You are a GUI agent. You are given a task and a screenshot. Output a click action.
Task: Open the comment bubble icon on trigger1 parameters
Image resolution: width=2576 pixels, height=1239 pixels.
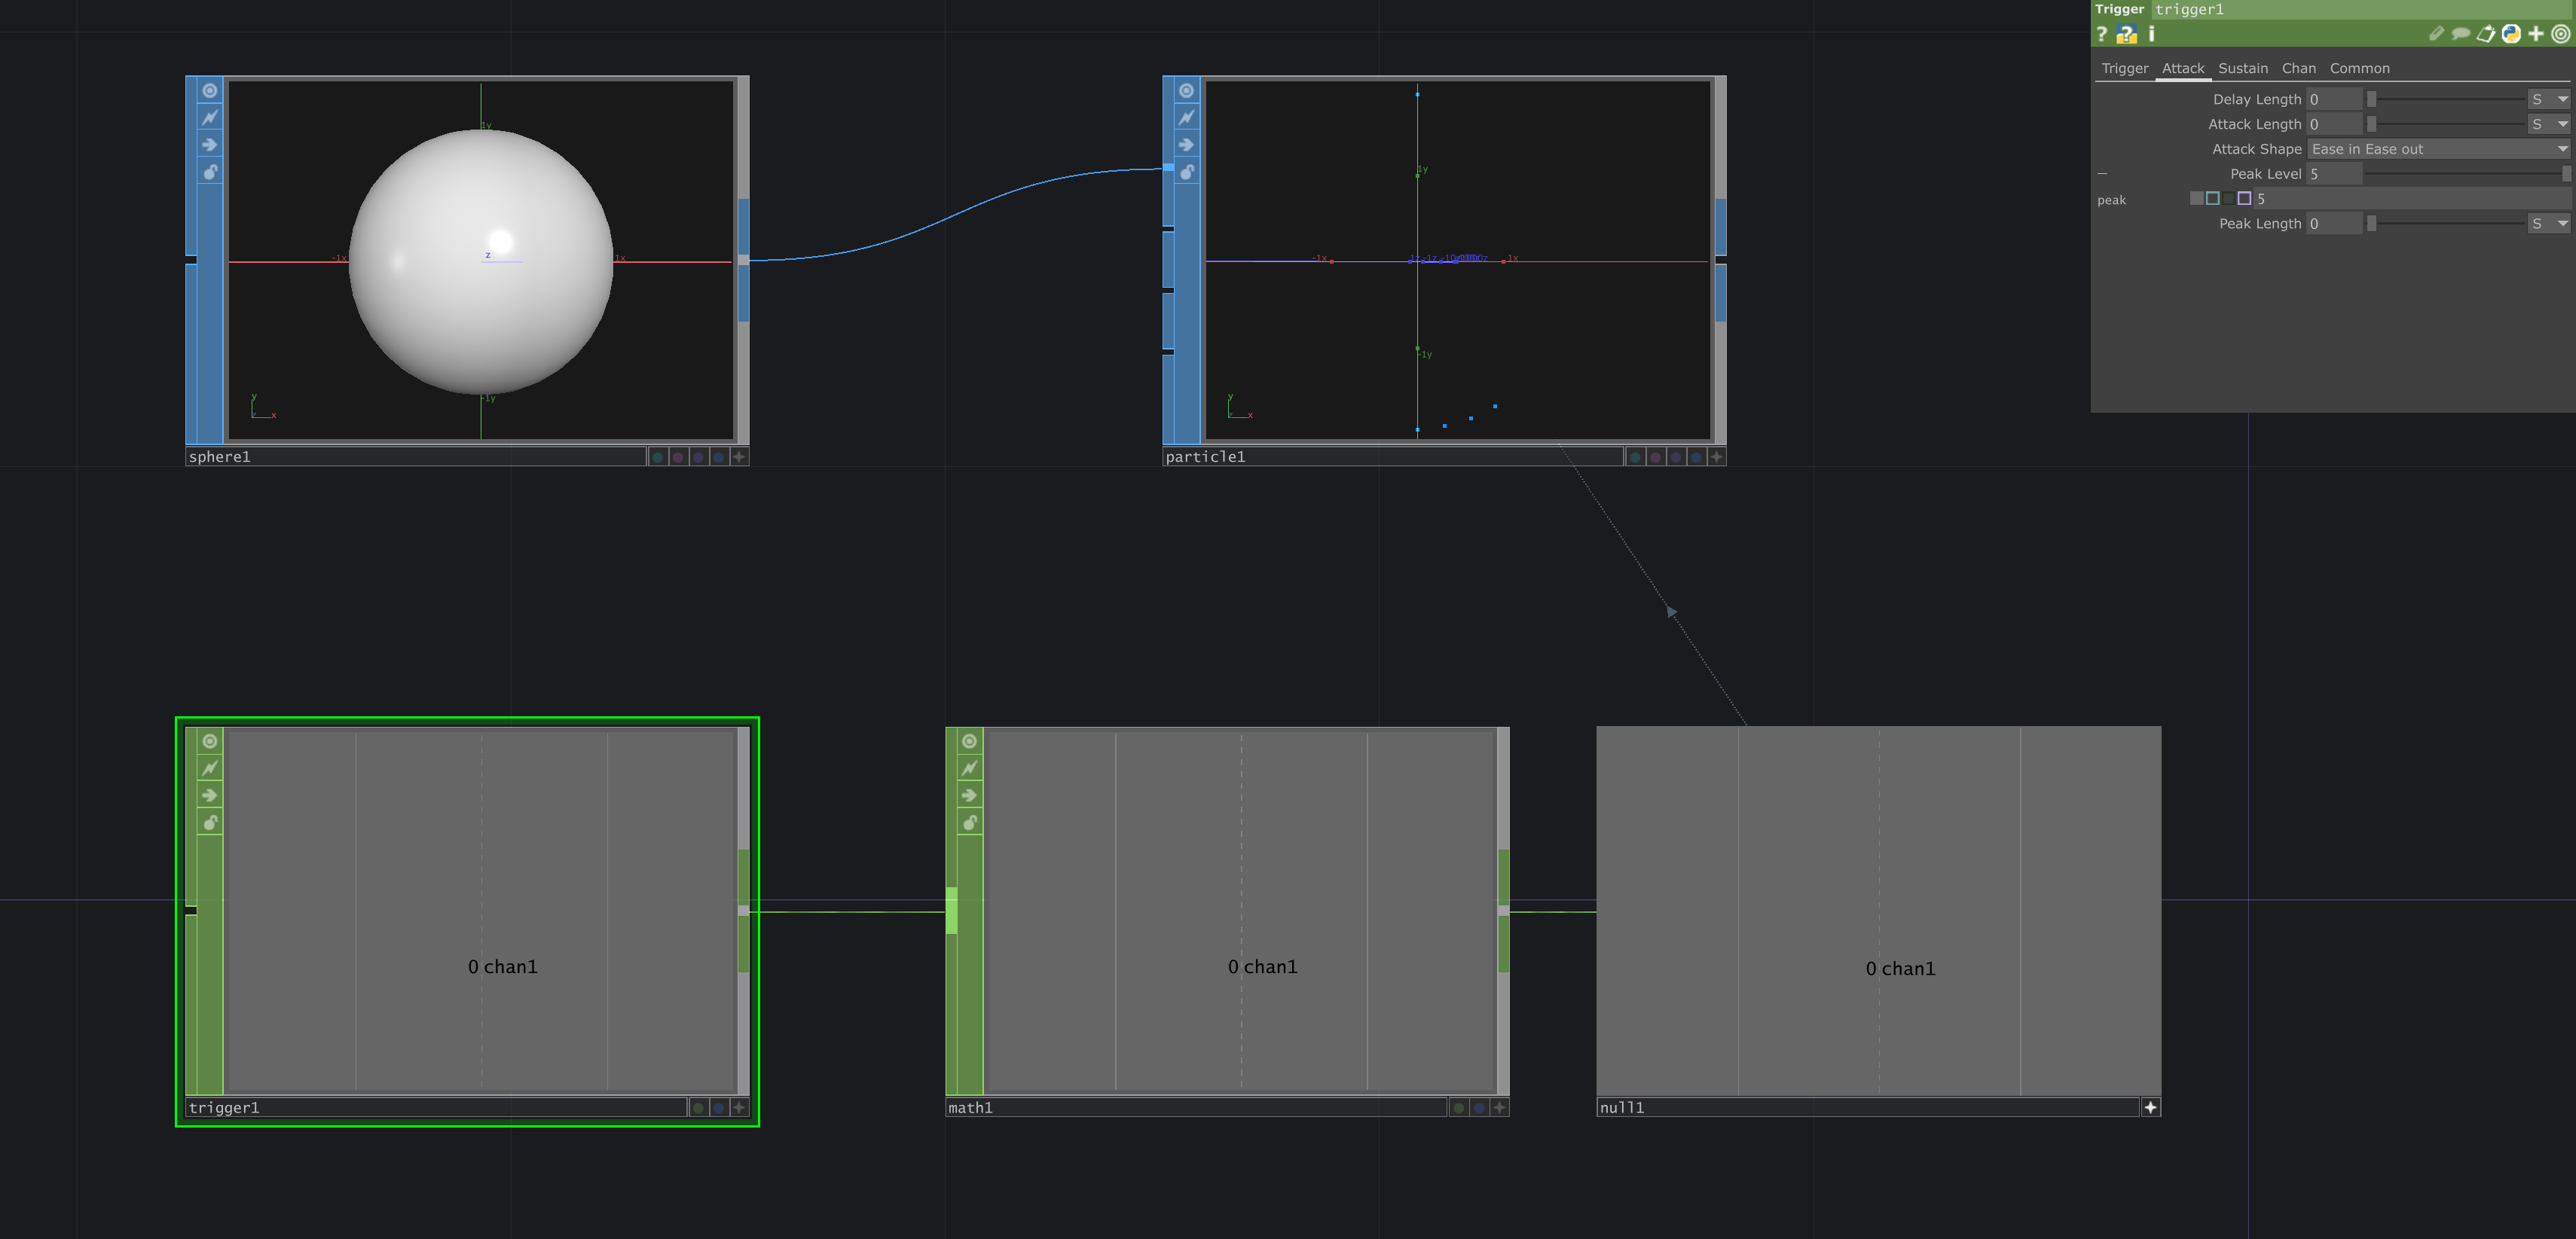[2461, 35]
